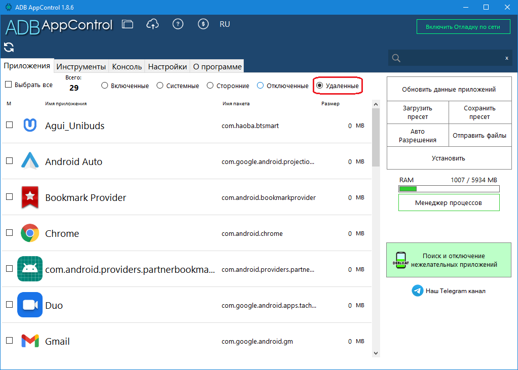This screenshot has height=370, width=518.
Task: Click the Duo video camera icon
Action: pos(30,305)
